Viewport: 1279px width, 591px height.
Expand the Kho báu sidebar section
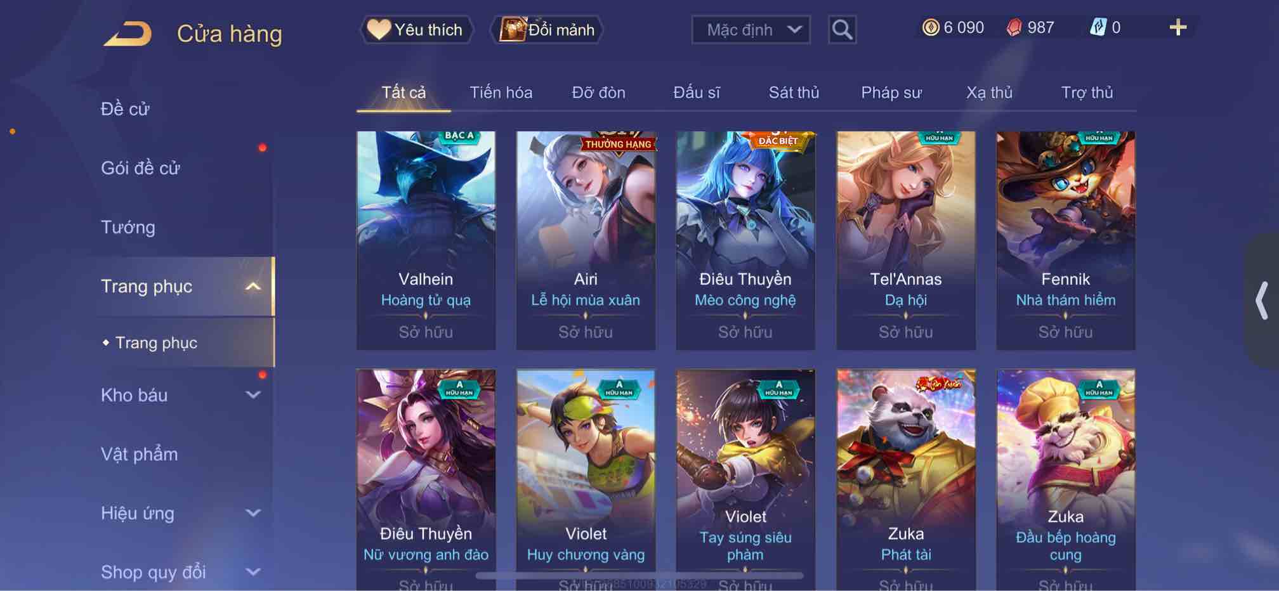point(253,395)
